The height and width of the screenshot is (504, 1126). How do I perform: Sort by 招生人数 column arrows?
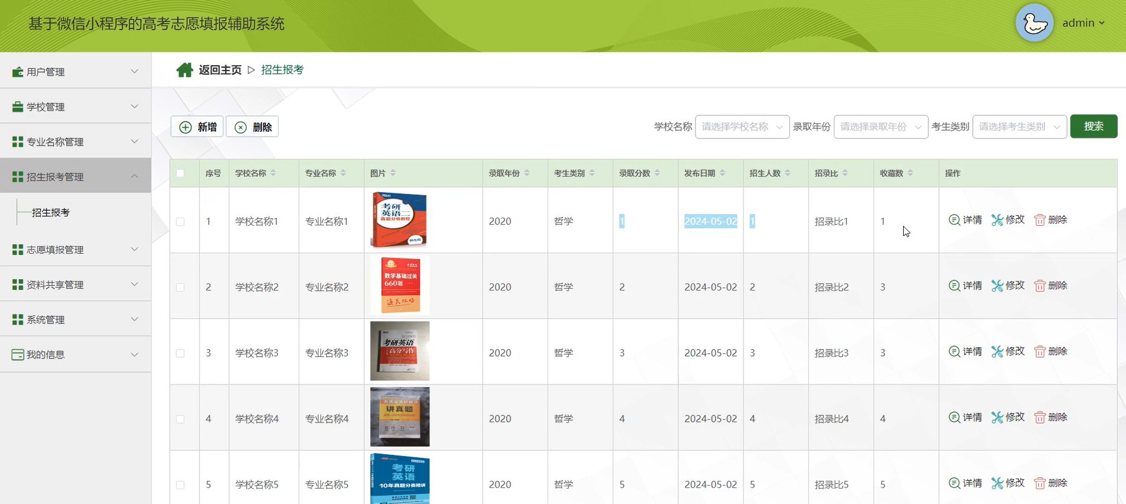788,173
